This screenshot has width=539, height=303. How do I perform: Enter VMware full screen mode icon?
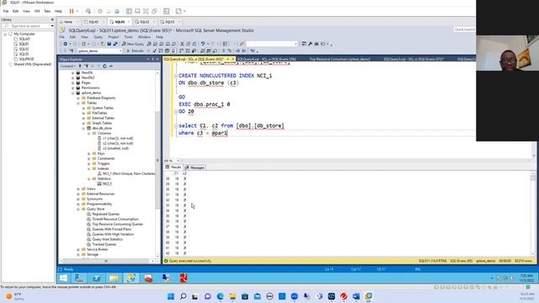[146, 11]
